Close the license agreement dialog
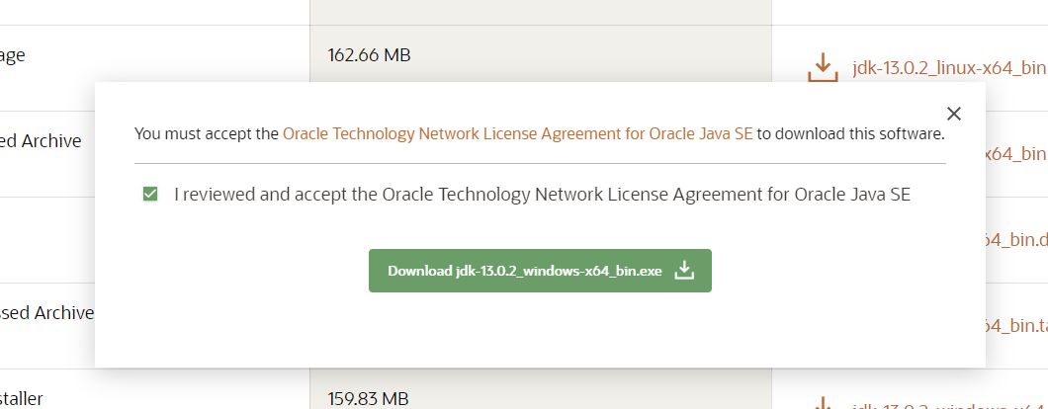Viewport: 1048px width, 409px height. coord(954,114)
